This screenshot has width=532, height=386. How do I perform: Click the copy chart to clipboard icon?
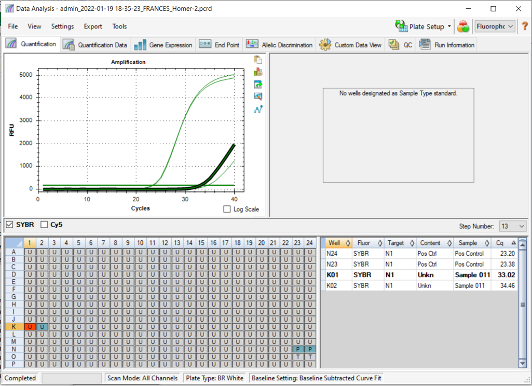[257, 60]
